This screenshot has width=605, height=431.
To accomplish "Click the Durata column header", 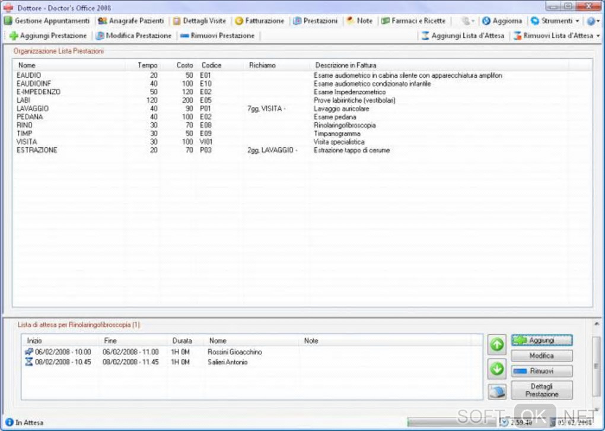I will point(186,341).
